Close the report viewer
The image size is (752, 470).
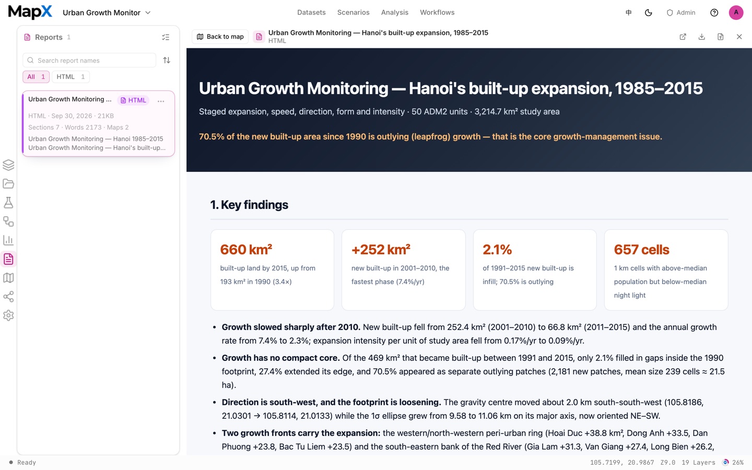[x=739, y=37]
